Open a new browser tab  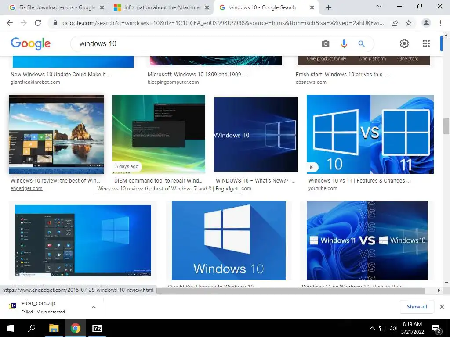pos(329,7)
